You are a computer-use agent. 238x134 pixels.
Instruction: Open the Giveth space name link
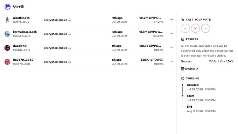19,6
